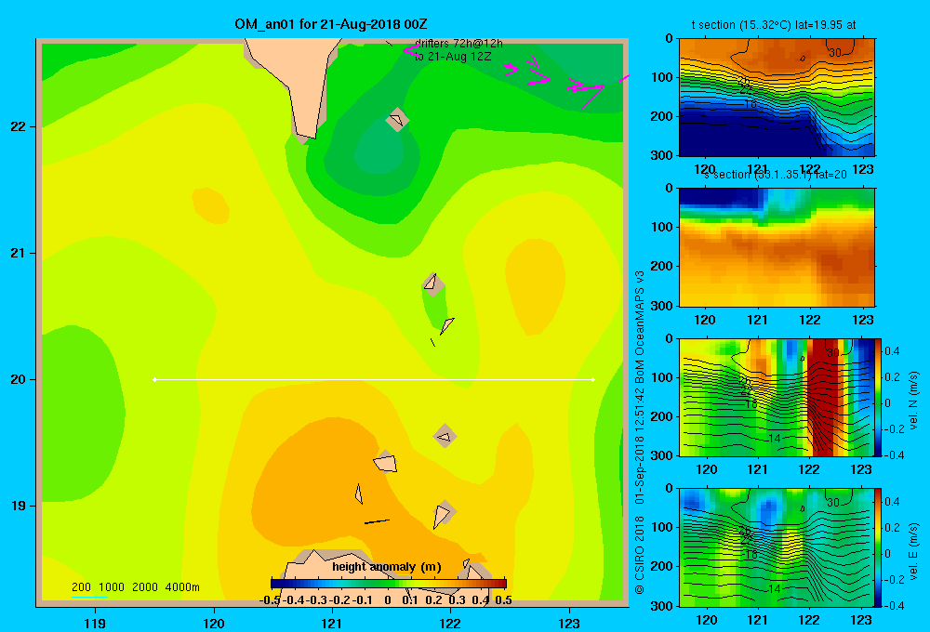930x632 pixels.
Task: Click the 'to 21-Aug 12Z' label
Action: pos(453,57)
